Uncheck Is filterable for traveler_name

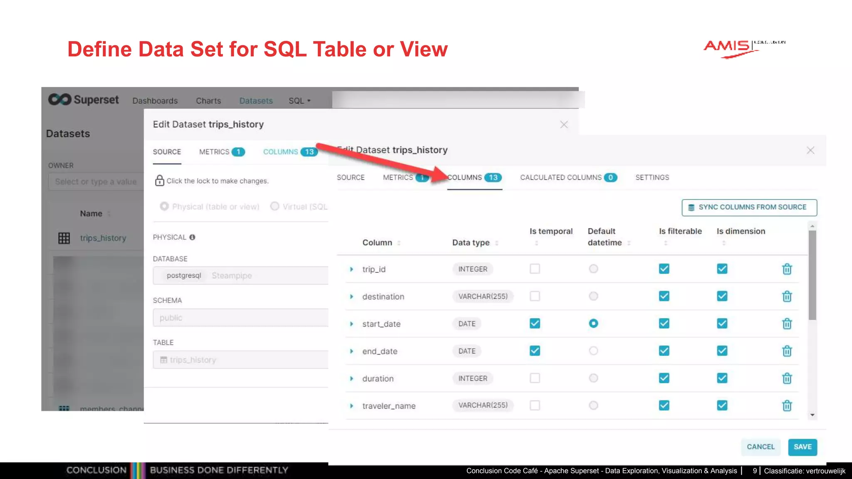pos(664,405)
